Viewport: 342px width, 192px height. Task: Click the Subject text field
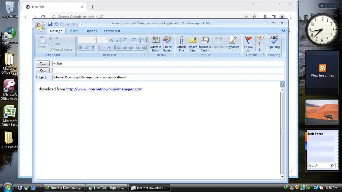168,77
